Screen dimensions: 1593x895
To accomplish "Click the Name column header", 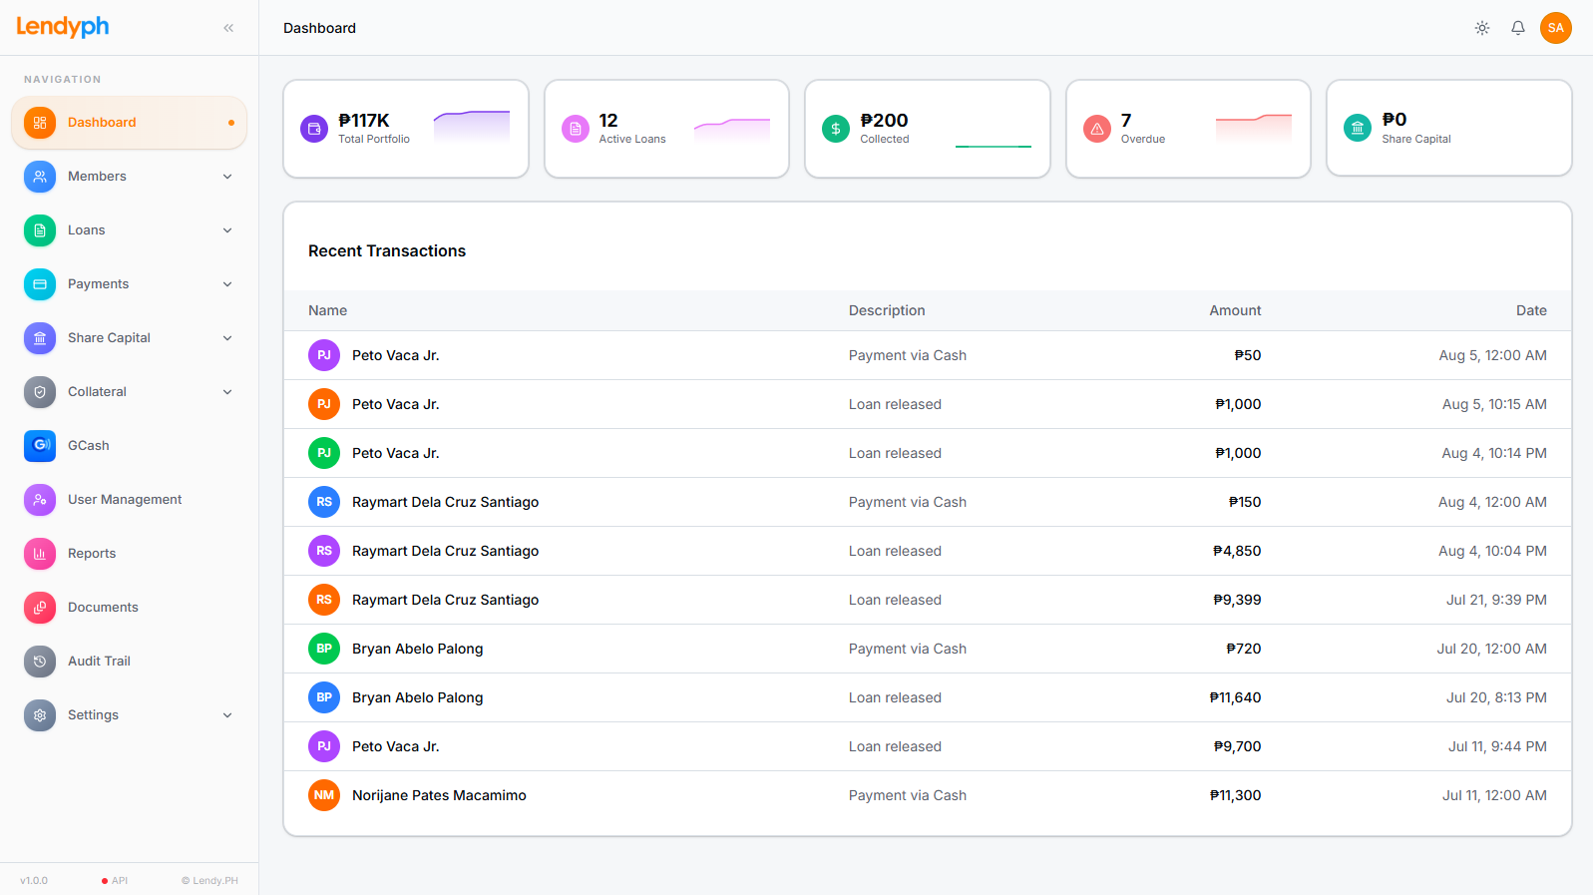I will (x=328, y=310).
